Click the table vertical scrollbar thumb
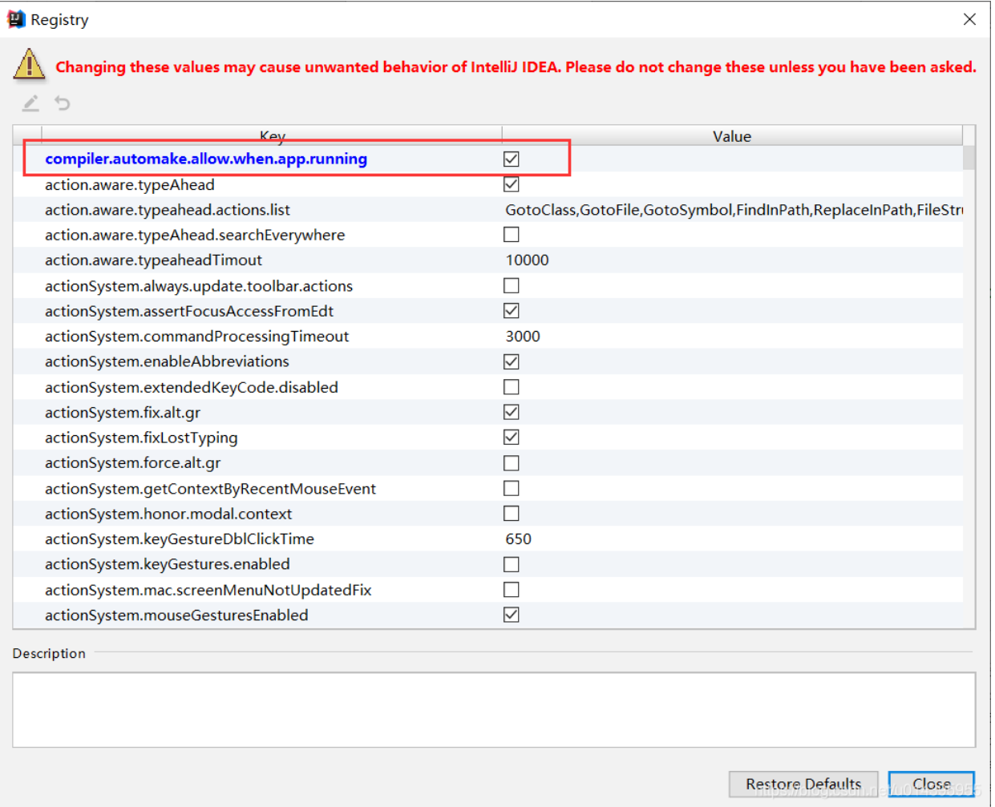The image size is (995, 807). (x=969, y=158)
